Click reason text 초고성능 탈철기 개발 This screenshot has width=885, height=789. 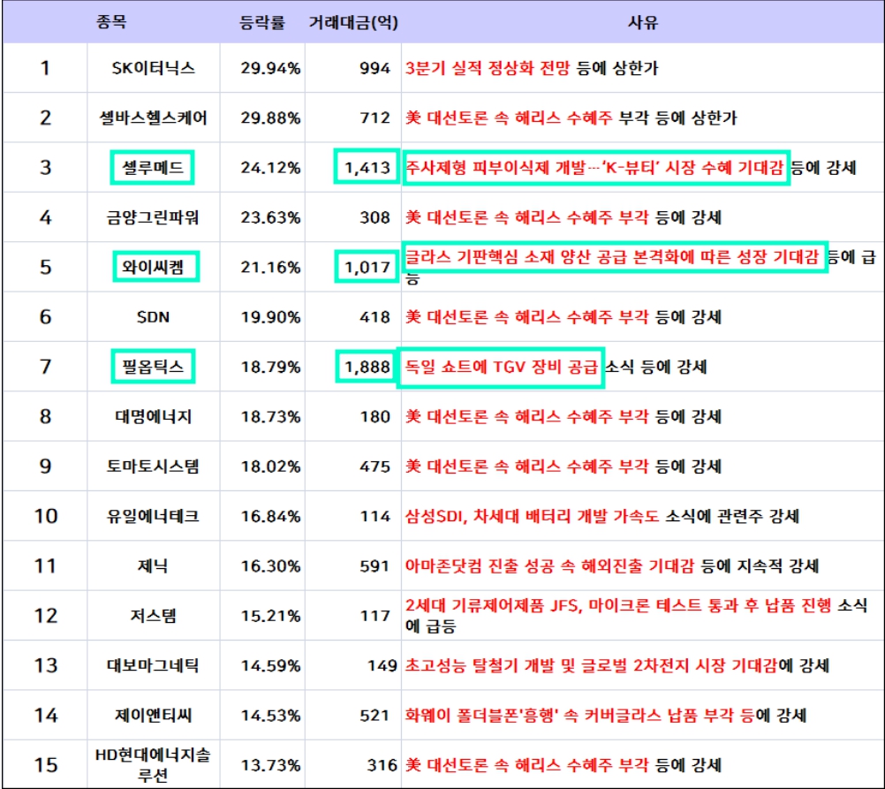480,665
